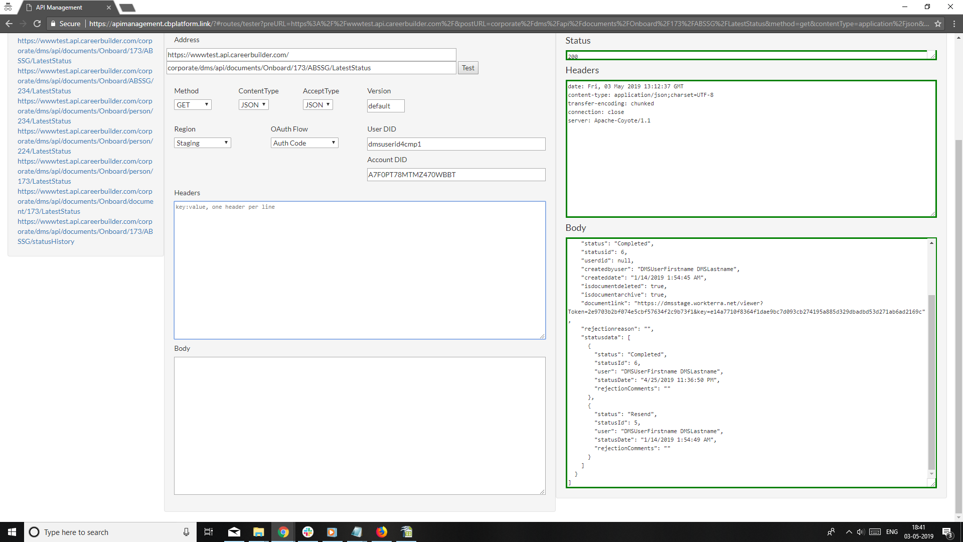Open the Mail app in taskbar
Screen dimensions: 963x542
(234, 532)
